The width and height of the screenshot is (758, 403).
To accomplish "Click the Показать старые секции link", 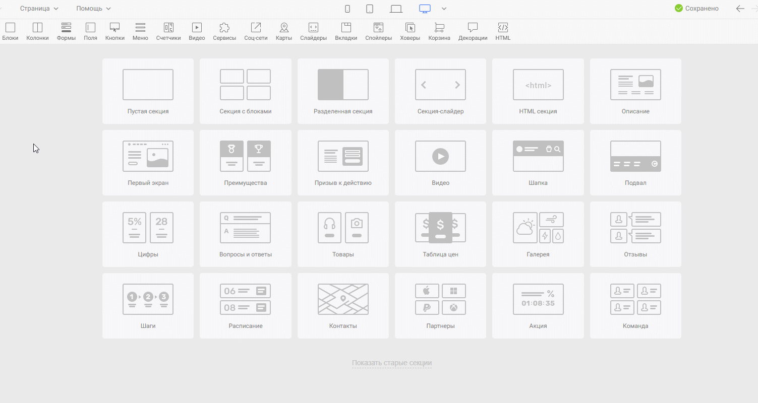I will 391,363.
